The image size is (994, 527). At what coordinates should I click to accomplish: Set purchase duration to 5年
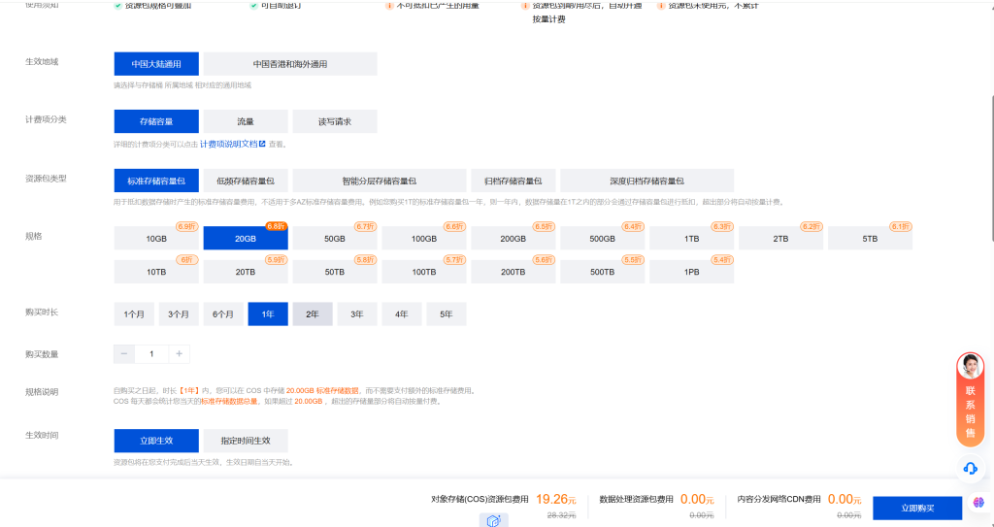[447, 313]
